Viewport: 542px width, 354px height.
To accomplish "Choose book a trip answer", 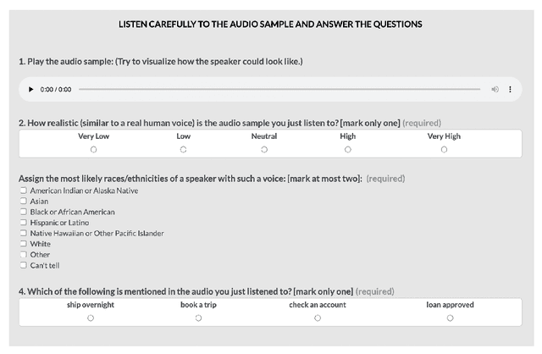I will 198,318.
